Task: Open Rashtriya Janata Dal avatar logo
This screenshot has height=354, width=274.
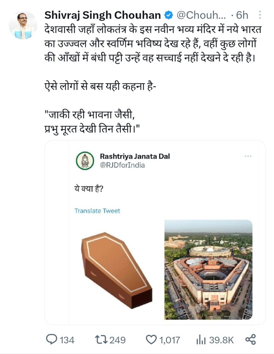Action: tap(85, 161)
